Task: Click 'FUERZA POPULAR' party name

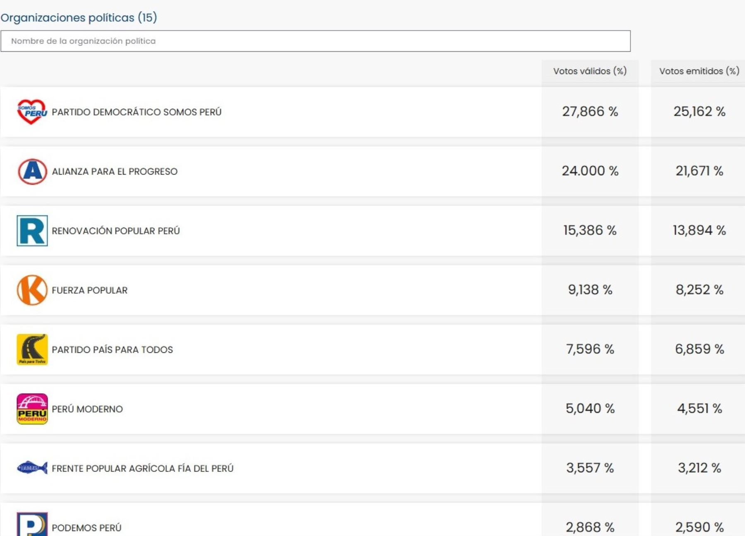Action: tap(89, 290)
